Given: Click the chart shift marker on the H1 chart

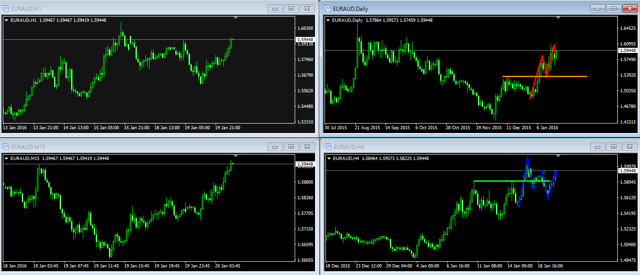Looking at the screenshot, I should point(236,18).
